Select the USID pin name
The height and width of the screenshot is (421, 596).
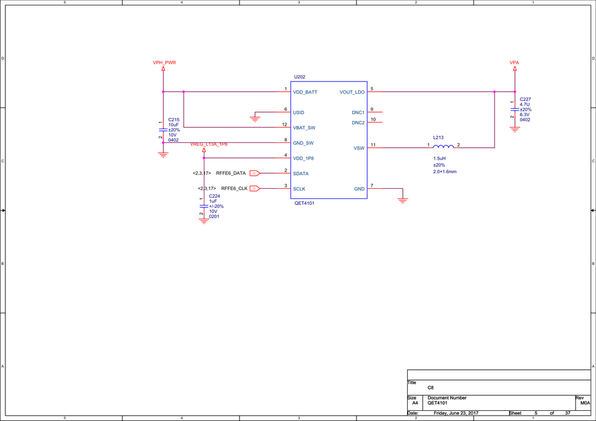299,113
